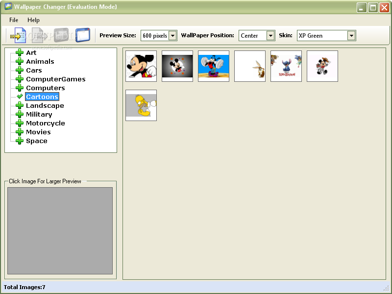Click the green checkmark beside Cartoons
The height and width of the screenshot is (294, 392).
(x=20, y=96)
